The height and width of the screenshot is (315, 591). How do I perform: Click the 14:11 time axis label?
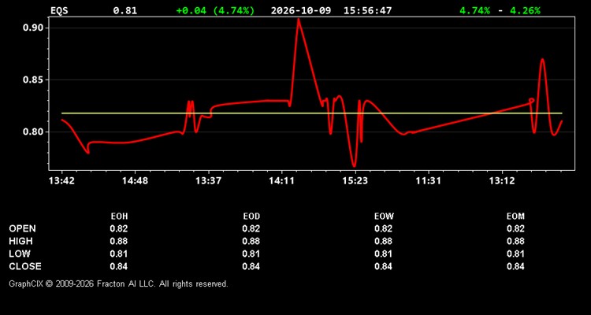click(x=281, y=181)
